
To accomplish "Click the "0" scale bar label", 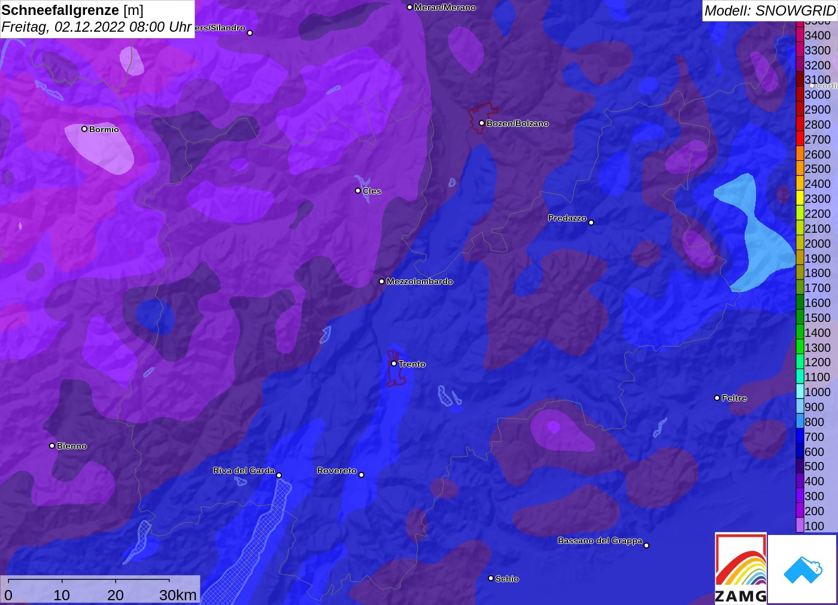I will click(x=8, y=595).
